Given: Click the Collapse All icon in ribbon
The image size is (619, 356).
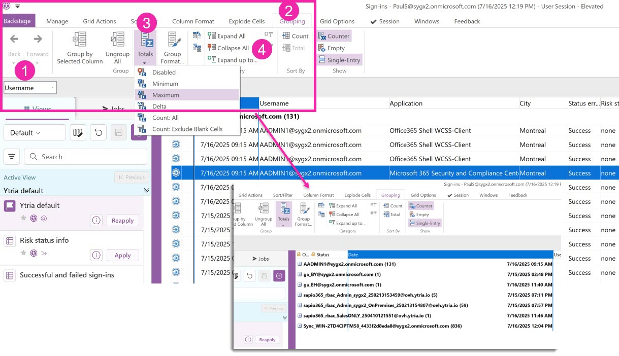Looking at the screenshot, I should [212, 48].
